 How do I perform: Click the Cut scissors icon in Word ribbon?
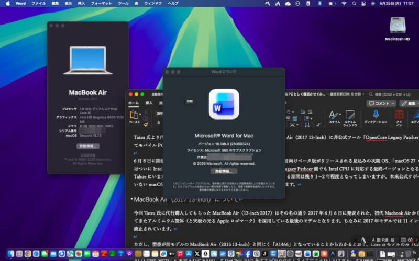[x=146, y=113]
